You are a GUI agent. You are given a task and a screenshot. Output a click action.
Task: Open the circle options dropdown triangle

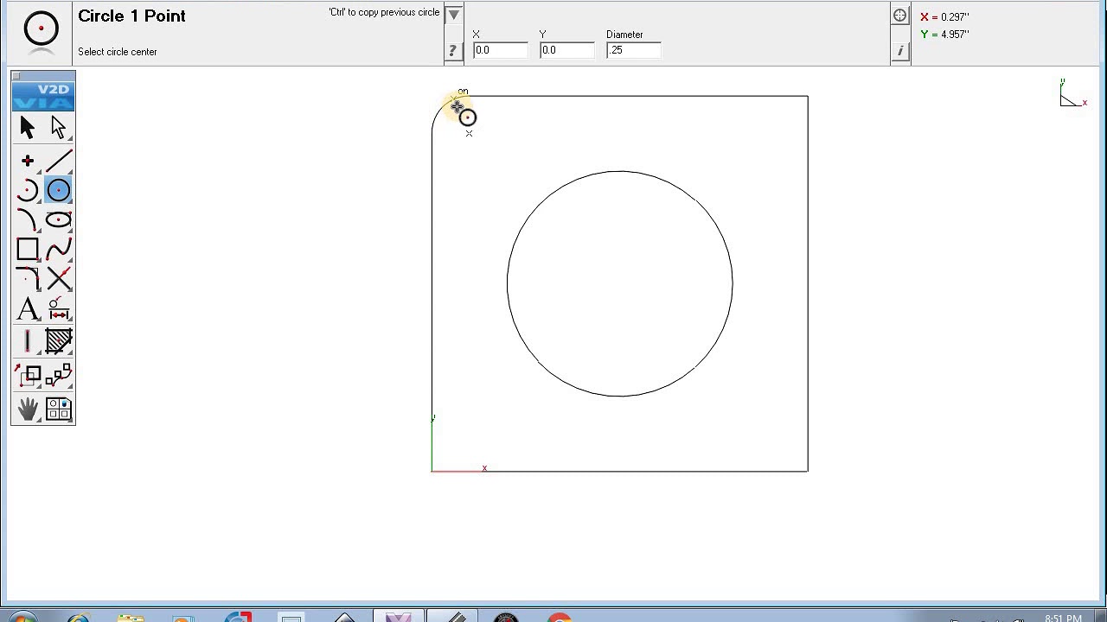coord(453,14)
